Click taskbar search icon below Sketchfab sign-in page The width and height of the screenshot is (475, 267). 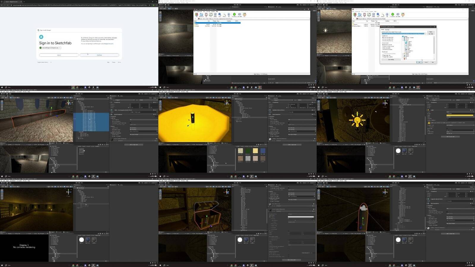[x=6, y=87]
